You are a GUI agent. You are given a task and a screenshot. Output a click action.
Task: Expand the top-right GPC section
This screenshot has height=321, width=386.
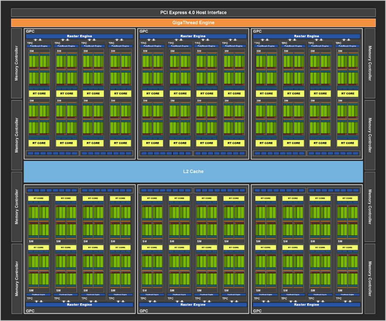257,31
